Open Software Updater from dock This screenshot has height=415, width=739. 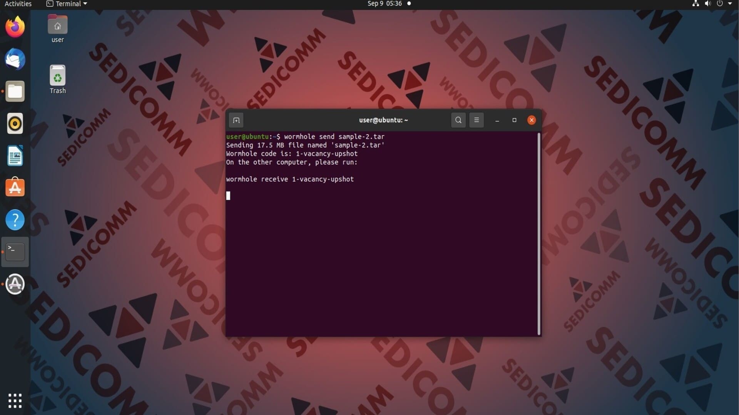pos(15,284)
